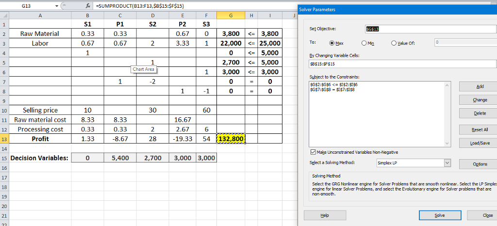This screenshot has height=226, width=497.
Task: Click the Solve button
Action: click(x=439, y=215)
